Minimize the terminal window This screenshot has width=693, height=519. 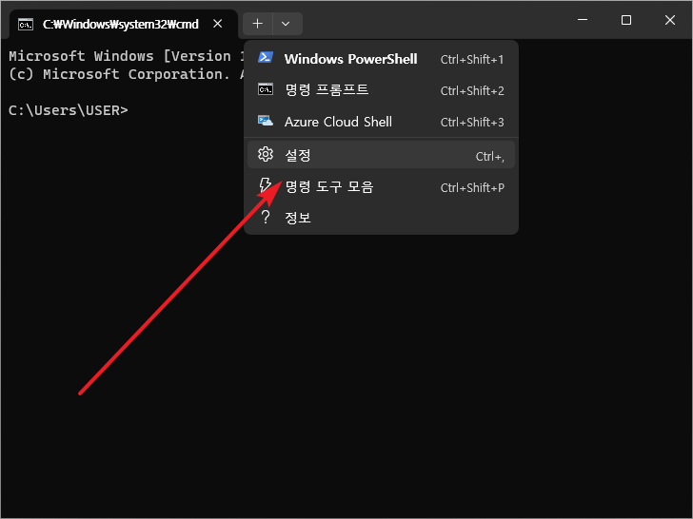(x=583, y=20)
